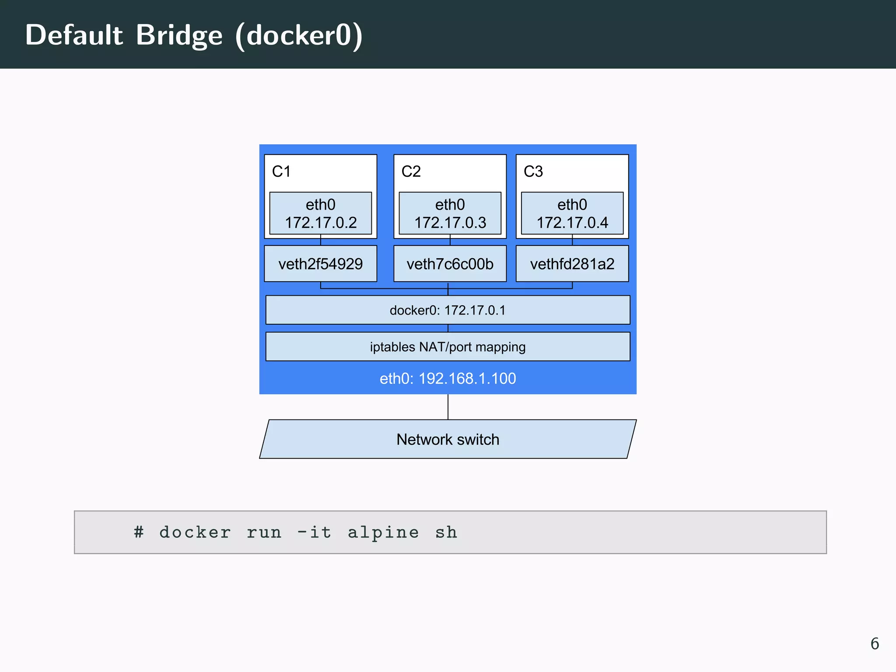This screenshot has width=896, height=672.
Task: Click the slide number 6
Action: pos(875,644)
